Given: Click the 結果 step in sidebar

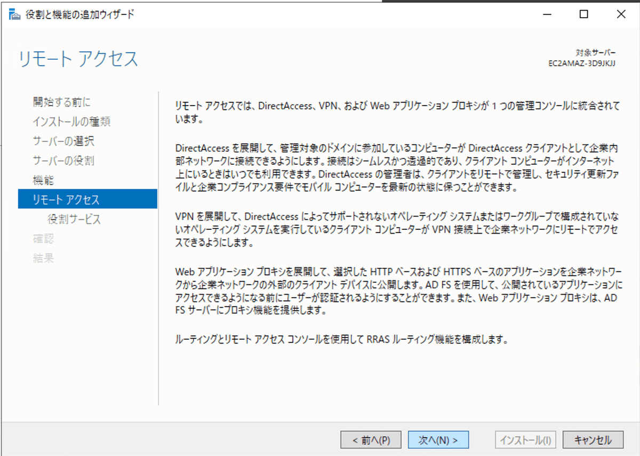Looking at the screenshot, I should point(43,259).
